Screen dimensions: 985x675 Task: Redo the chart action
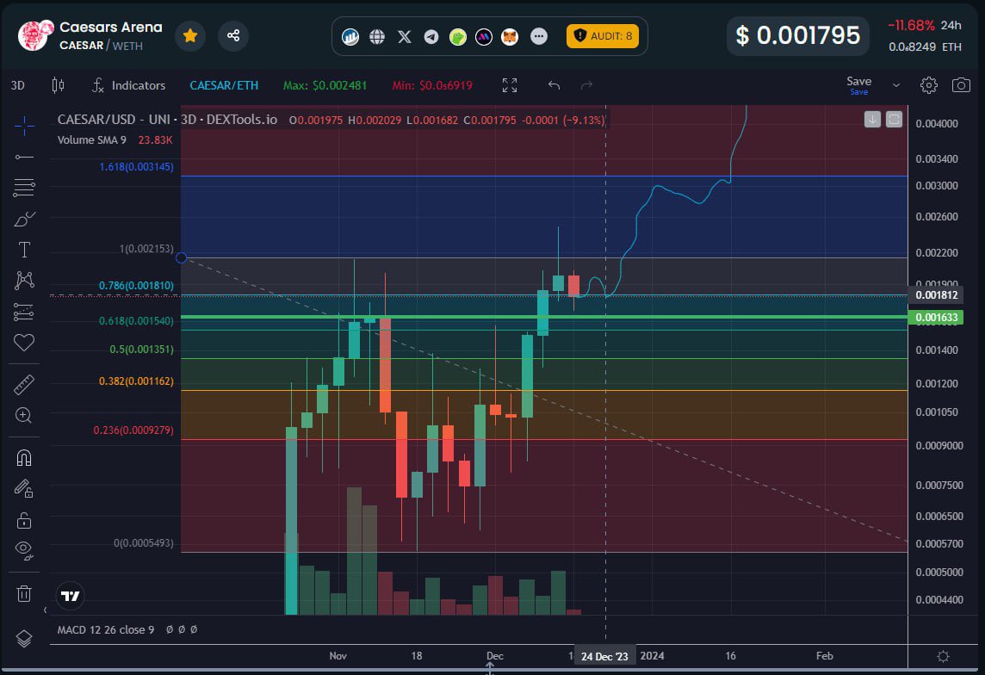(586, 85)
